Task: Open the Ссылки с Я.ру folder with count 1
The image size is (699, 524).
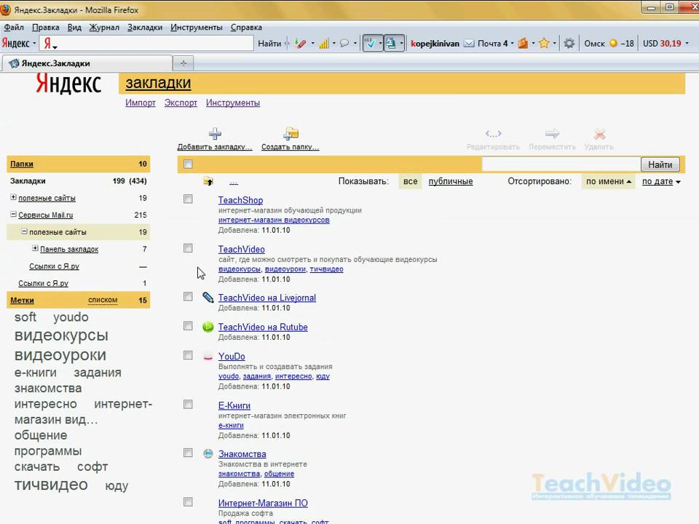Action: (x=43, y=283)
